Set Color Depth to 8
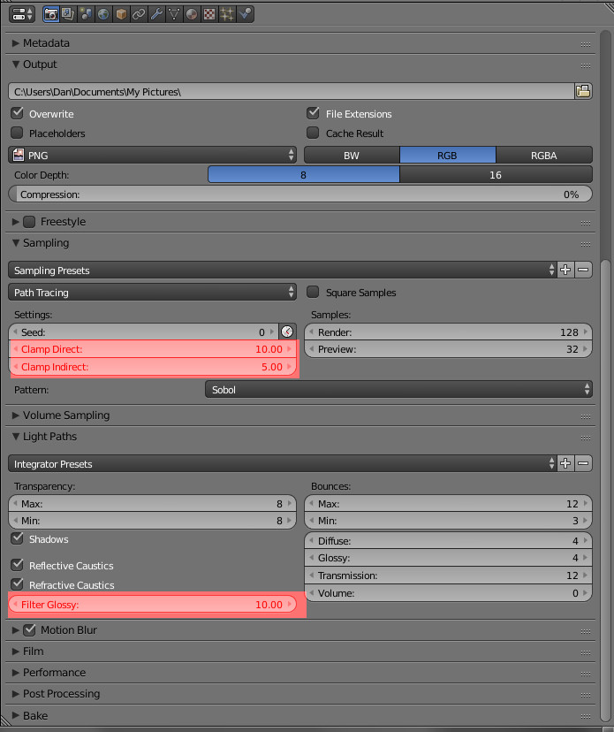This screenshot has width=614, height=732. pos(304,174)
